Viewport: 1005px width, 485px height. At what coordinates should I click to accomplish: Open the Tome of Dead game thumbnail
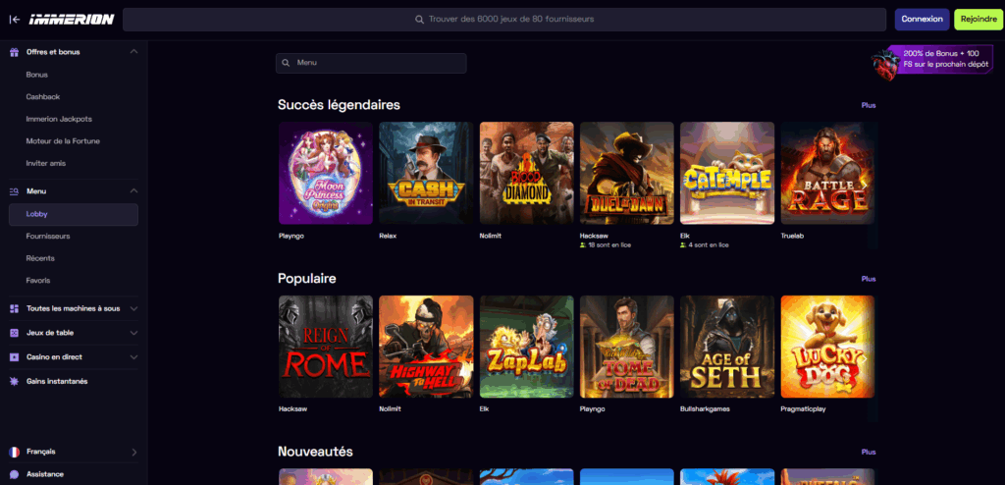click(627, 348)
